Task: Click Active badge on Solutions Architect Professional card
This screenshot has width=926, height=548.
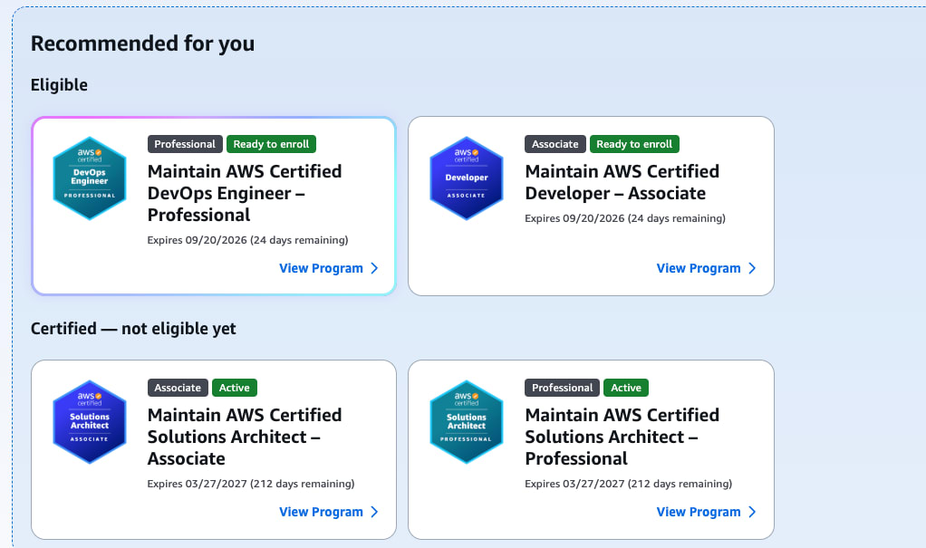Action: (x=626, y=388)
